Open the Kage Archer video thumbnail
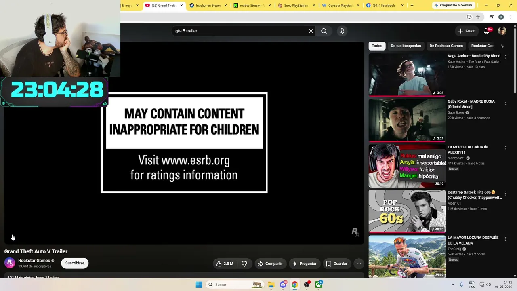This screenshot has height=291, width=517. click(407, 75)
